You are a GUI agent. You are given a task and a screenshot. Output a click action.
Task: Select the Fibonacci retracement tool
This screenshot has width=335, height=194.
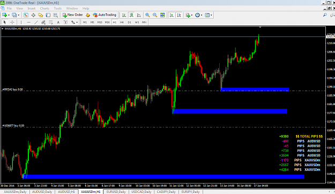[50, 22]
